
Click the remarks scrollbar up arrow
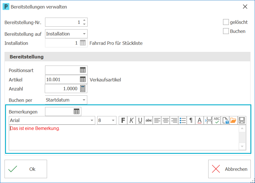pyautogui.click(x=242, y=129)
